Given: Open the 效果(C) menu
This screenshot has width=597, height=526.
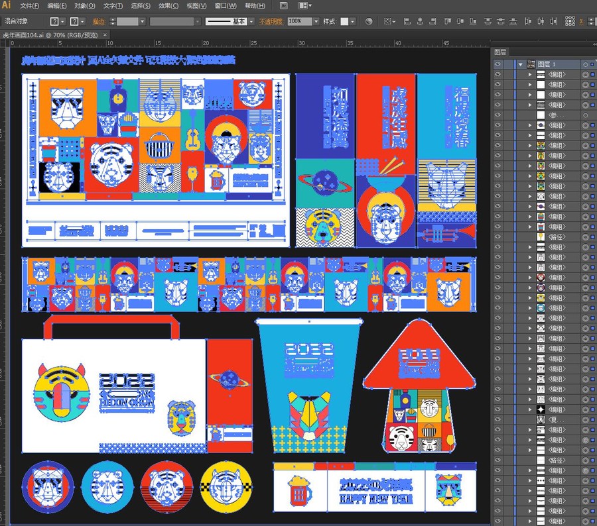Looking at the screenshot, I should click(x=168, y=6).
